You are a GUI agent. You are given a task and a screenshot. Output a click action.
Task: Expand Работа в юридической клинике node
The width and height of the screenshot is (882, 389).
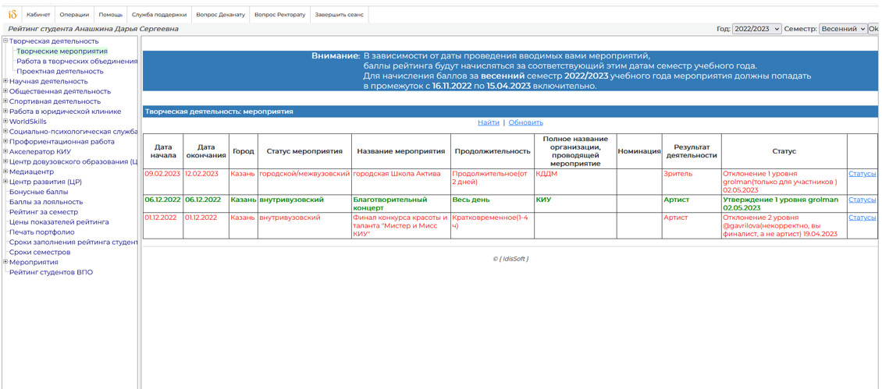5,111
